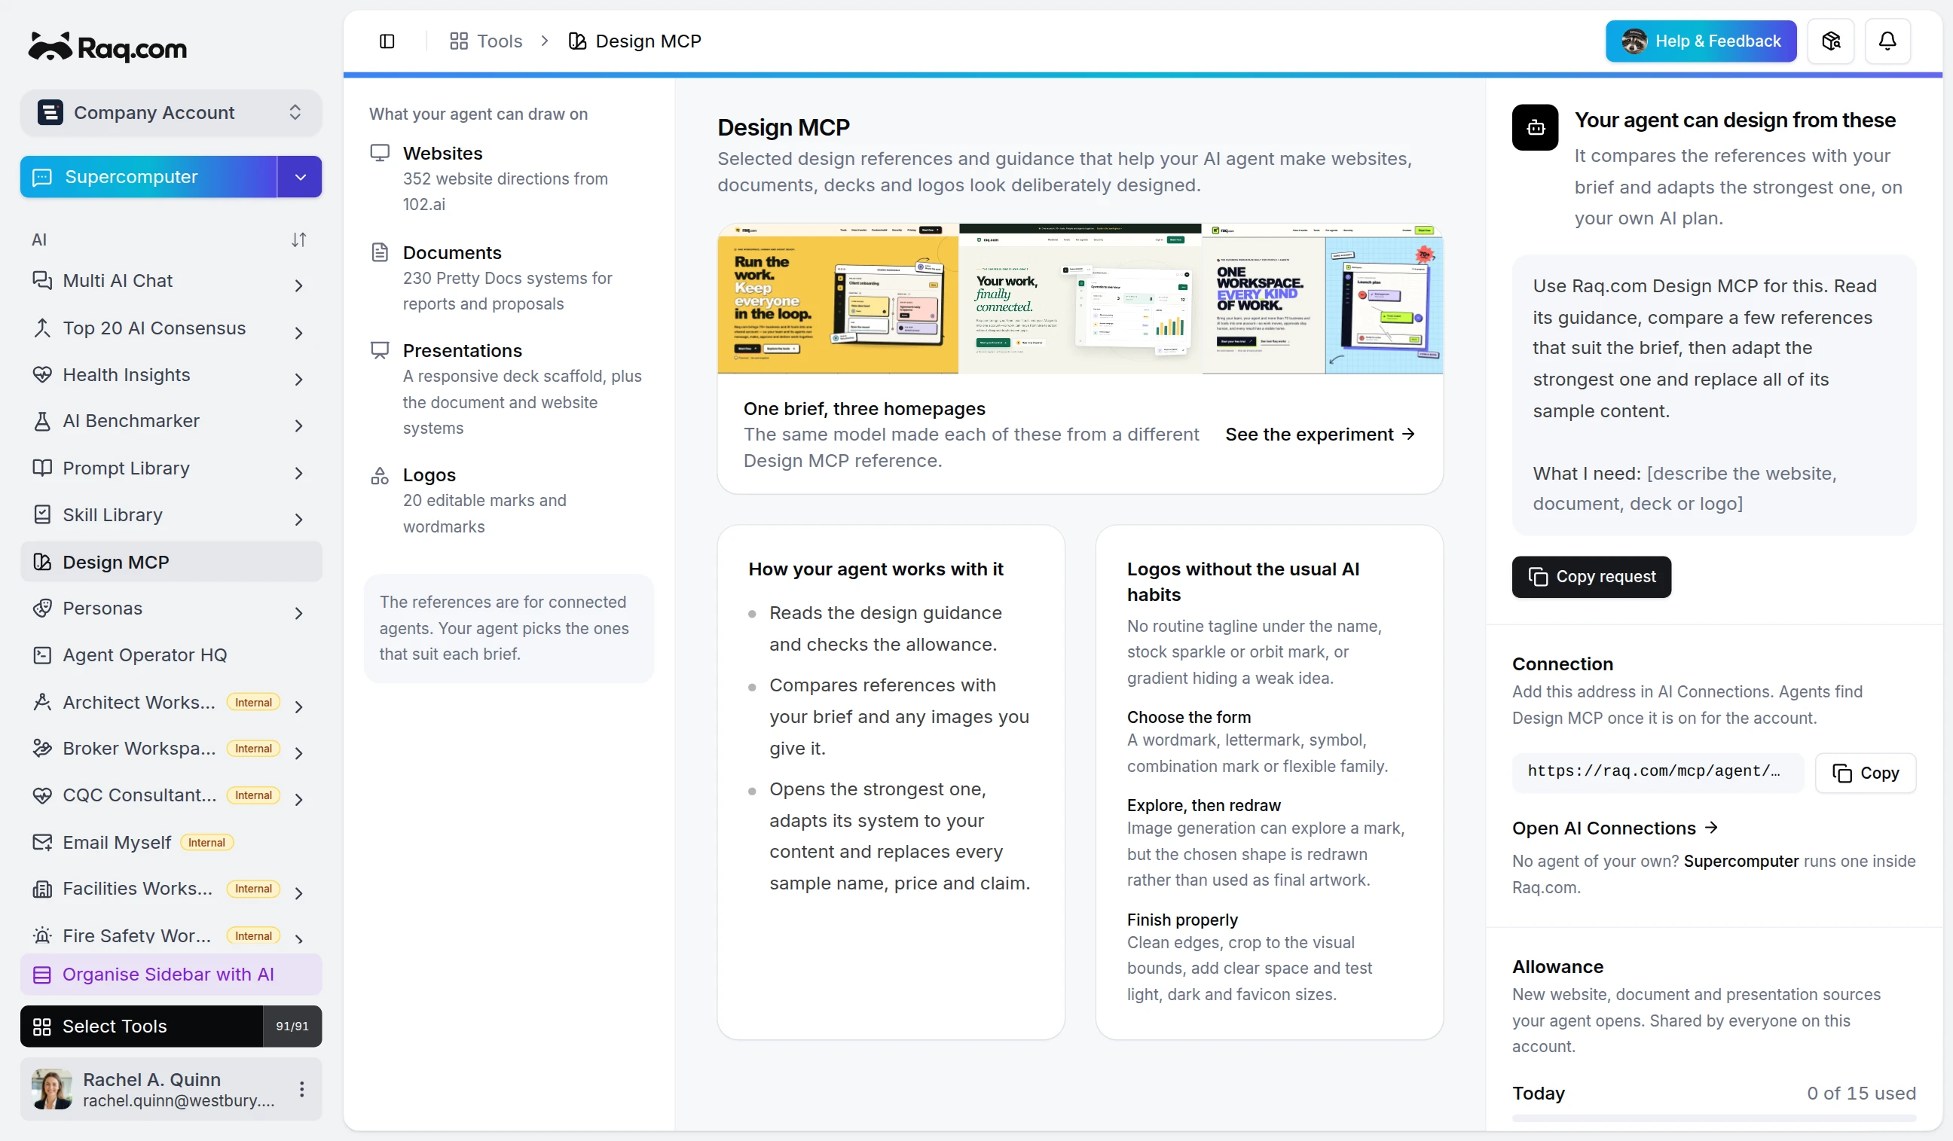1953x1141 pixels.
Task: Click the Health Insights heart icon
Action: click(x=42, y=375)
